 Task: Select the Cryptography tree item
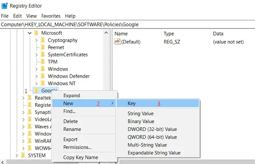pyautogui.click(x=63, y=40)
